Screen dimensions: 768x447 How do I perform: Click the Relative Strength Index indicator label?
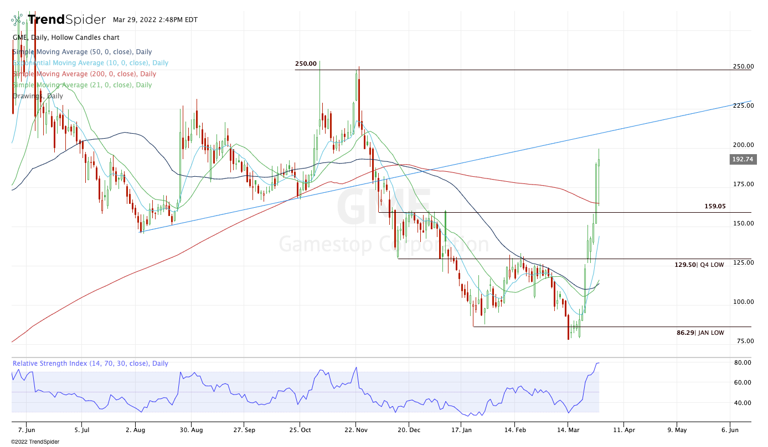click(x=90, y=364)
